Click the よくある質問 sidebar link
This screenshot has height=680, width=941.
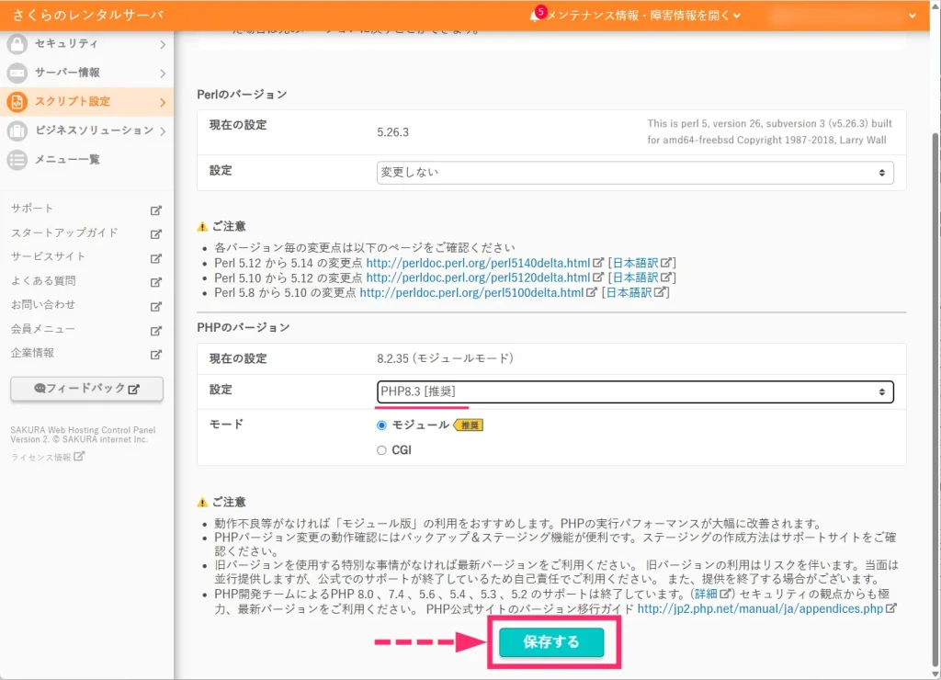click(43, 280)
